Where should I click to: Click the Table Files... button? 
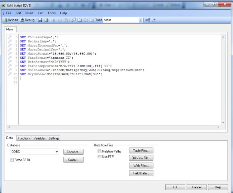point(141,150)
